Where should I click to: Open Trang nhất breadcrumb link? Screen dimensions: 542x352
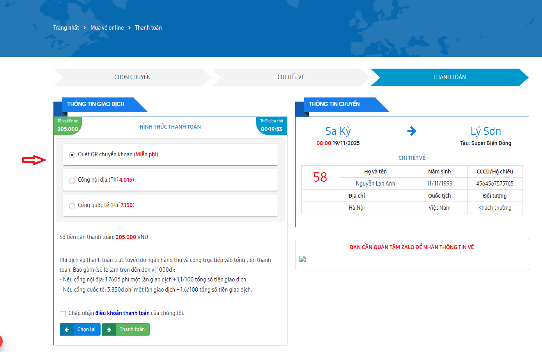(66, 28)
